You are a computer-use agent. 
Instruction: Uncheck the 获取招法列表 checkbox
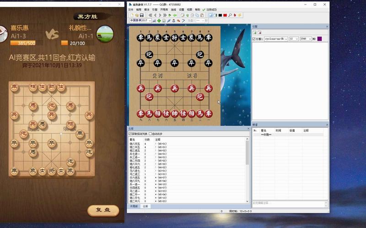(130, 134)
